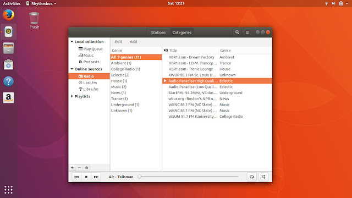Viewport: 352px width, 198px height.
Task: Expand the Playlists section
Action: tap(72, 96)
